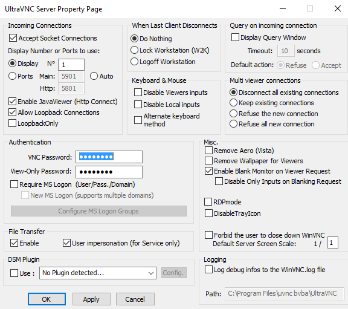Select Refuse the new connection

pyautogui.click(x=233, y=114)
